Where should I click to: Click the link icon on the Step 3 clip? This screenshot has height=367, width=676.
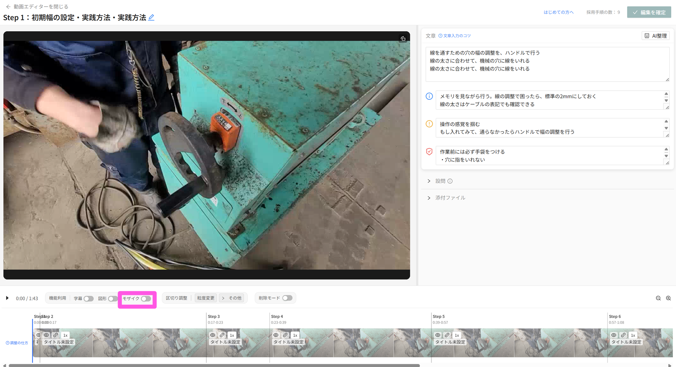(222, 335)
